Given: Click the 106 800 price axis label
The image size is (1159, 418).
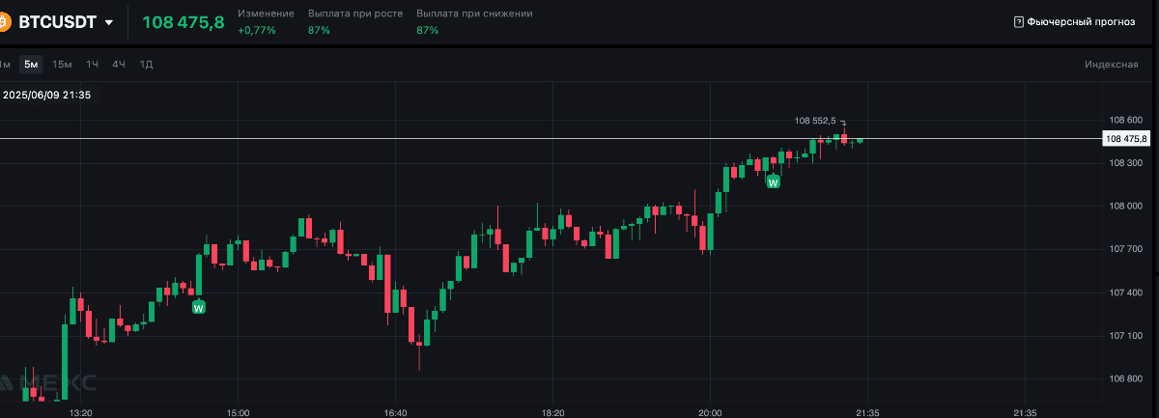Looking at the screenshot, I should point(1126,378).
